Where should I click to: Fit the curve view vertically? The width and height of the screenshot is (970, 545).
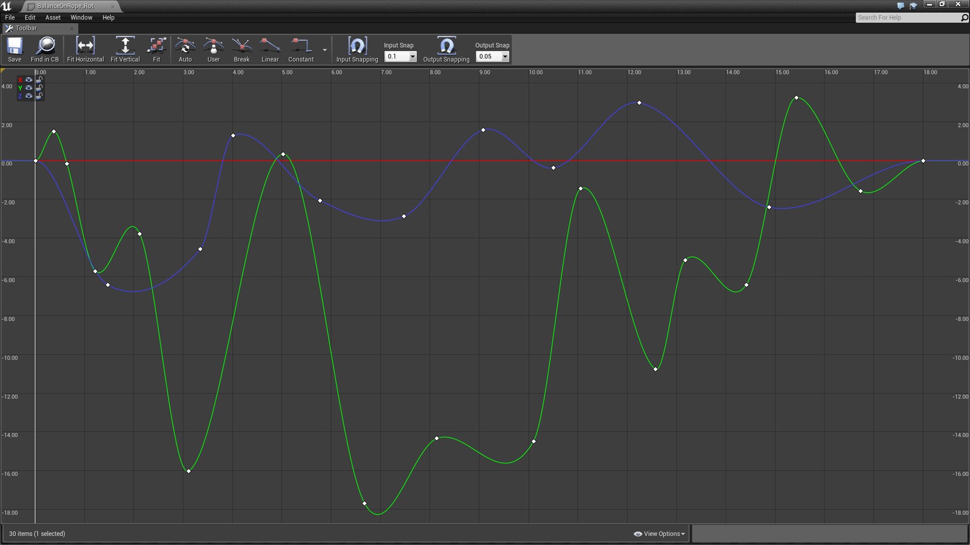[125, 49]
